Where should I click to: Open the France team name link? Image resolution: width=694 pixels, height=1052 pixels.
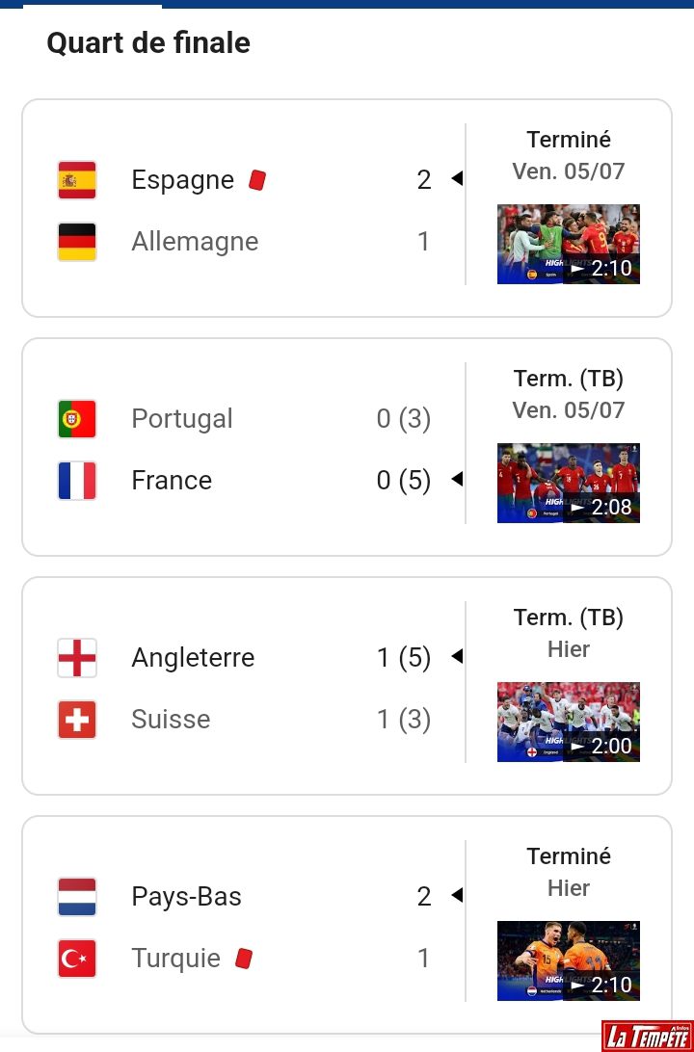[172, 481]
